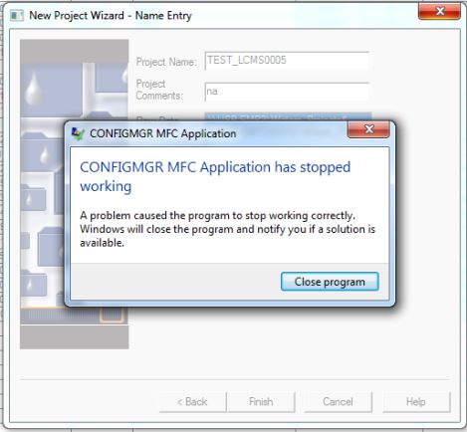This screenshot has width=467, height=432.
Task: Close the CONFIGMGR MFC Application error dialog
Action: 368,129
